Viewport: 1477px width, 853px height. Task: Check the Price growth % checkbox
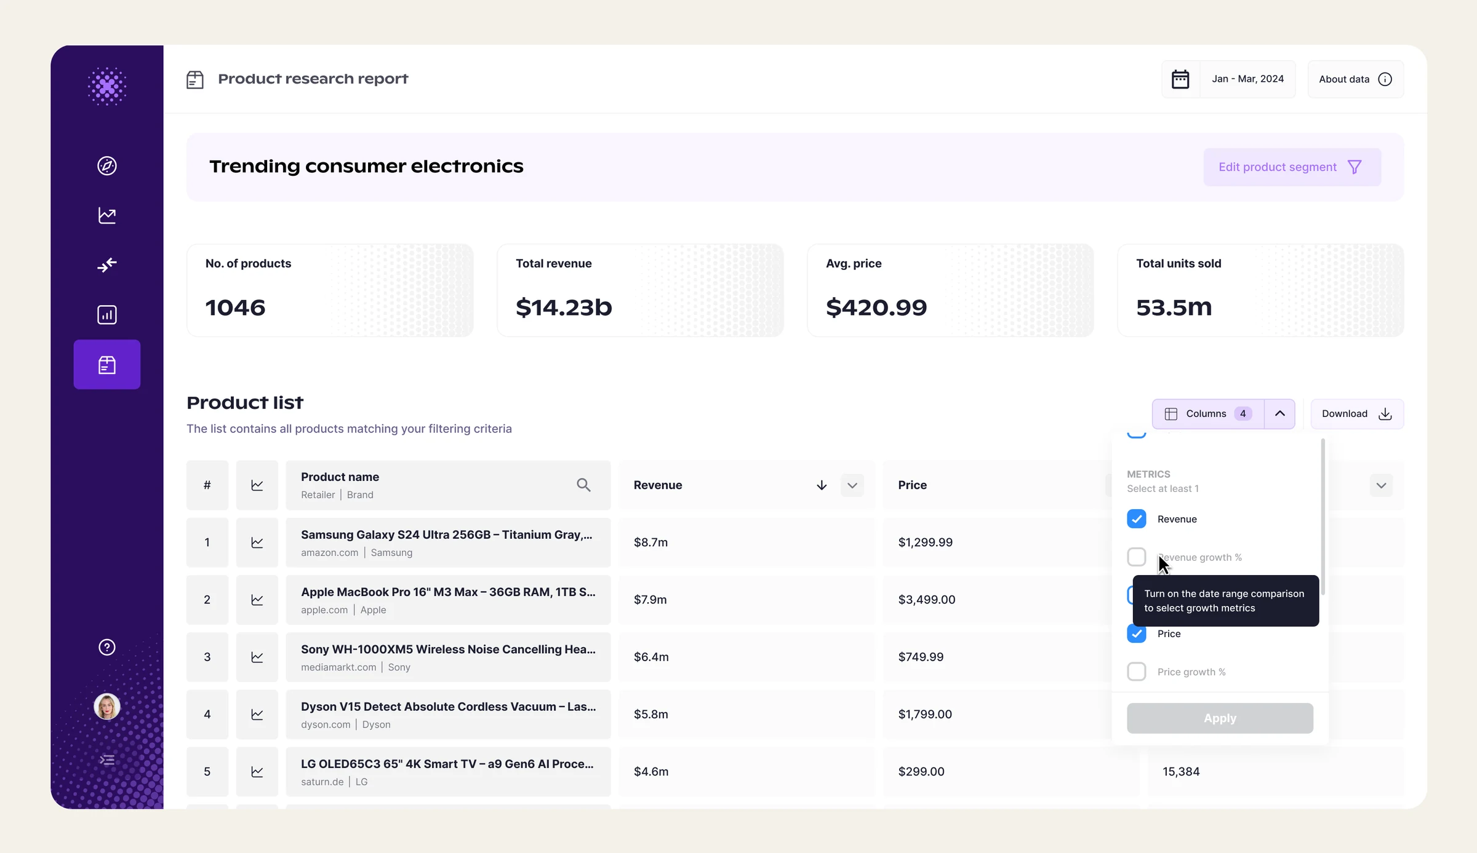pos(1137,672)
